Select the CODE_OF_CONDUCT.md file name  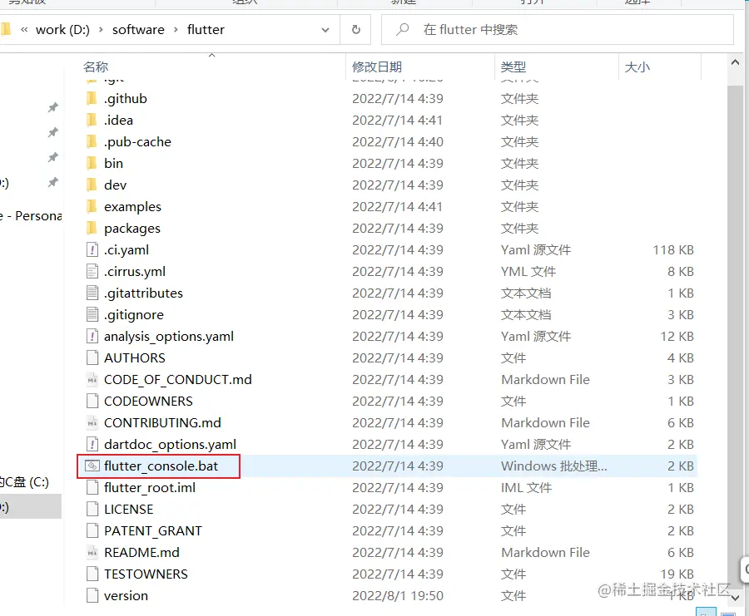click(x=178, y=379)
